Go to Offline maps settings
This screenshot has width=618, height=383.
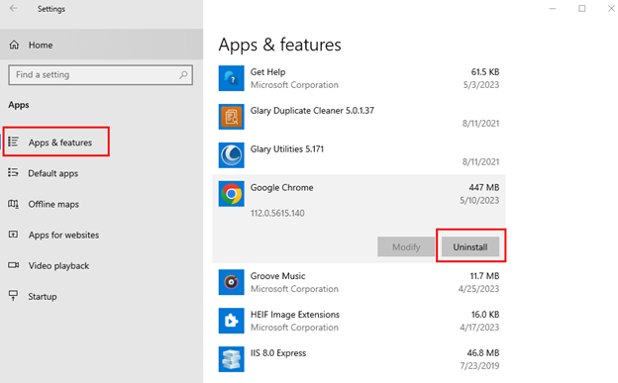click(101, 204)
